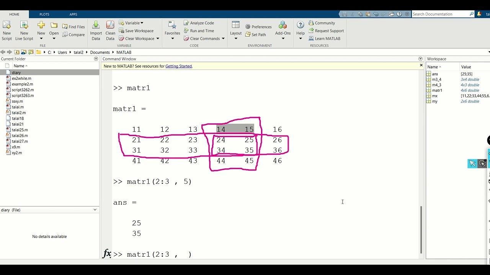Image resolution: width=490 pixels, height=275 pixels.
Task: Click the Import Data icon
Action: pos(96,25)
